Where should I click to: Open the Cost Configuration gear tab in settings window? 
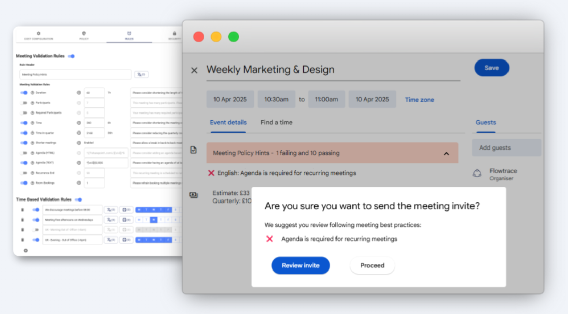click(x=38, y=35)
